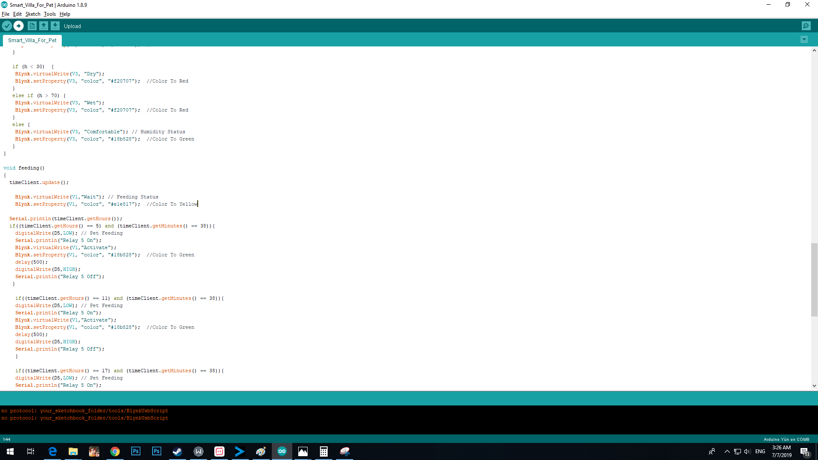Open the Tools menu
The height and width of the screenshot is (460, 818).
point(50,14)
